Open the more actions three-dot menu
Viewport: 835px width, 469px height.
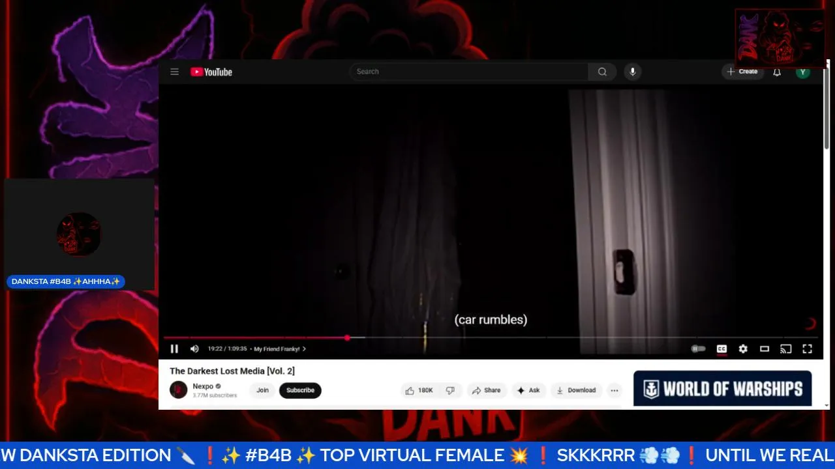(614, 390)
